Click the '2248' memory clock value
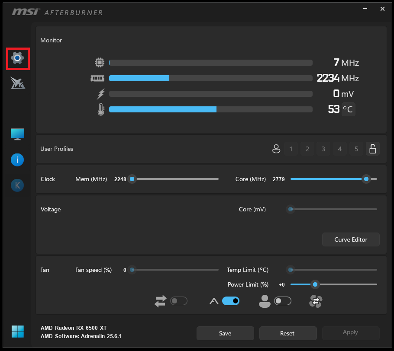The height and width of the screenshot is (351, 394). (x=120, y=179)
